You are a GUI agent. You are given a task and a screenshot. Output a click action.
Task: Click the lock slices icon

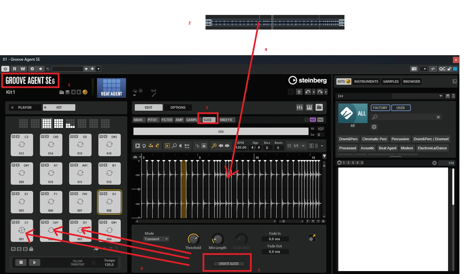[204, 146]
